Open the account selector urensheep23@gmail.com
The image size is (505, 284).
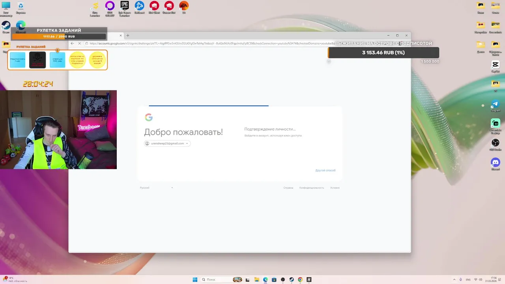(167, 144)
